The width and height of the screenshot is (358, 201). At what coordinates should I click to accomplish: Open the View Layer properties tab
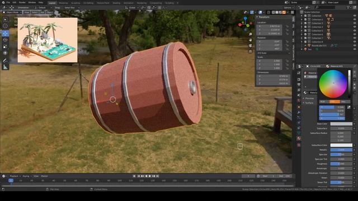[x=299, y=90]
